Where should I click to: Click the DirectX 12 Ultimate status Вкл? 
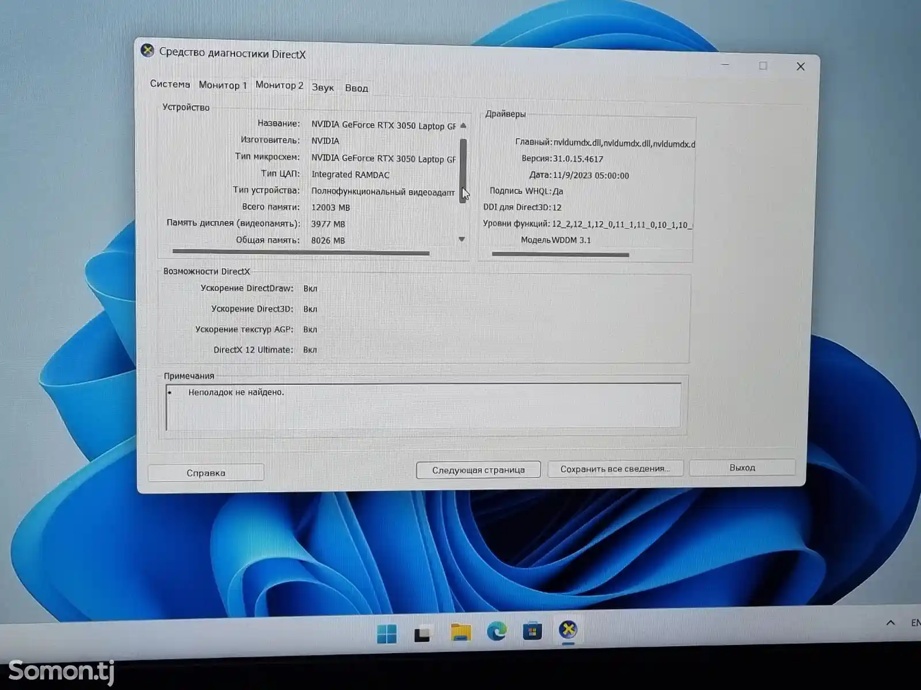(x=310, y=350)
